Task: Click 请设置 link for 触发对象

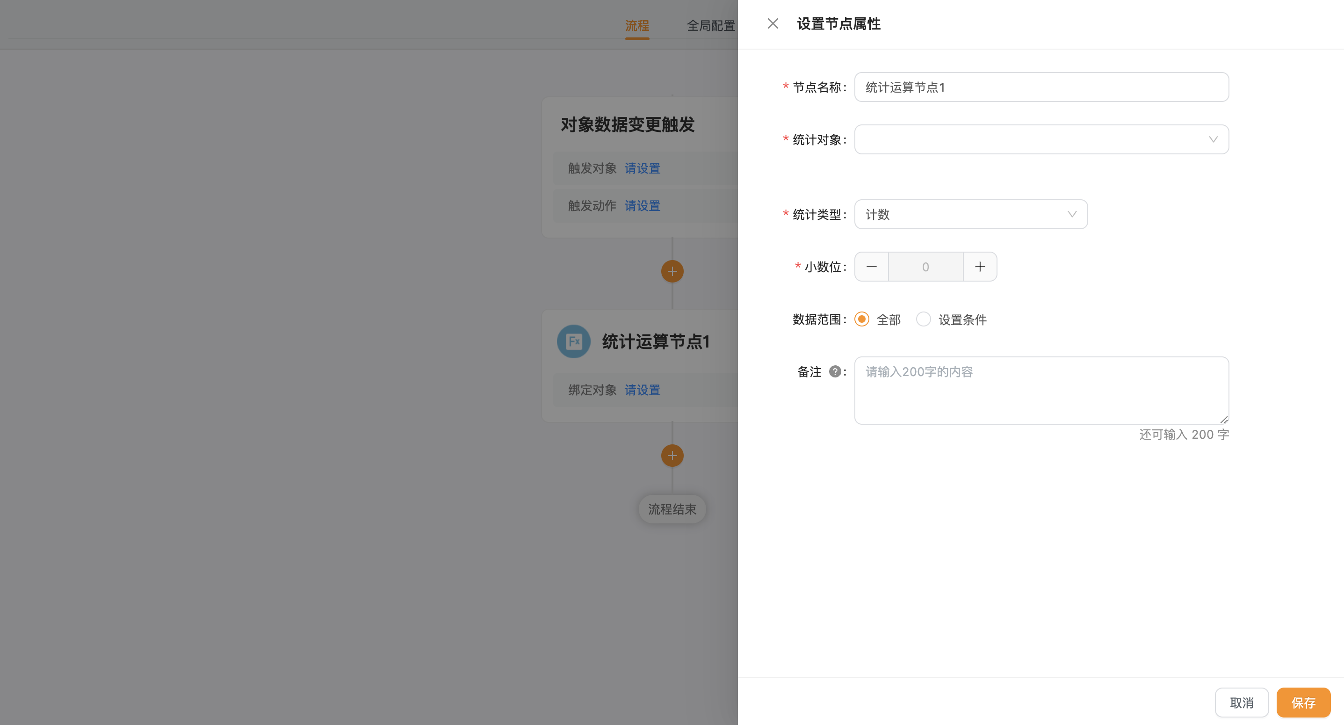Action: pos(642,168)
